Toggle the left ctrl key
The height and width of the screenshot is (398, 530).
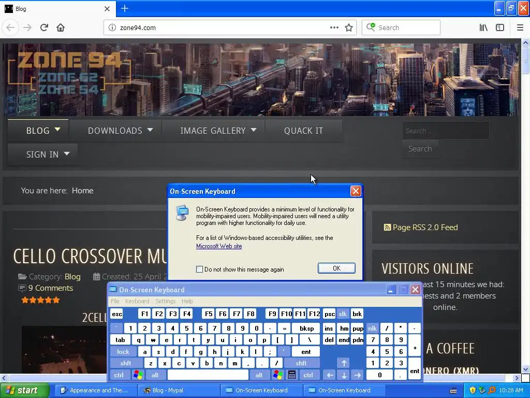click(x=119, y=375)
